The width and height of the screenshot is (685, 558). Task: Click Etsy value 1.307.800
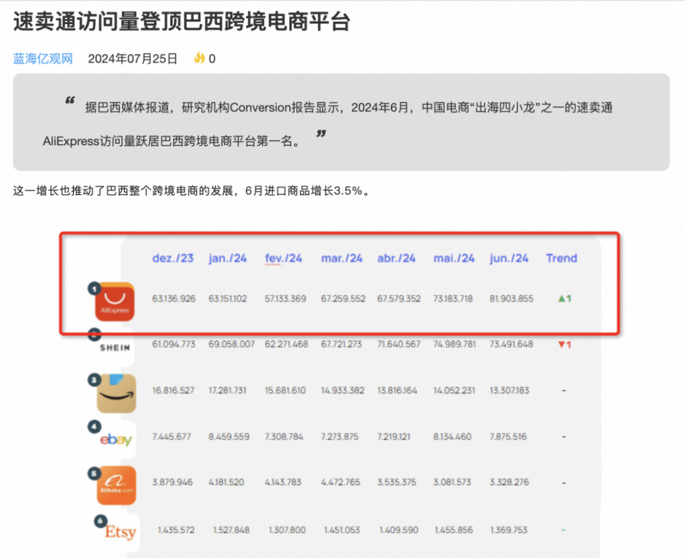pos(287,530)
